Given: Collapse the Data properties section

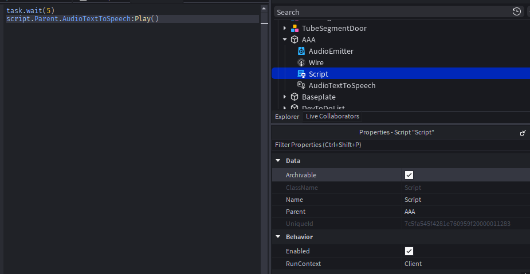Looking at the screenshot, I should pyautogui.click(x=278, y=161).
